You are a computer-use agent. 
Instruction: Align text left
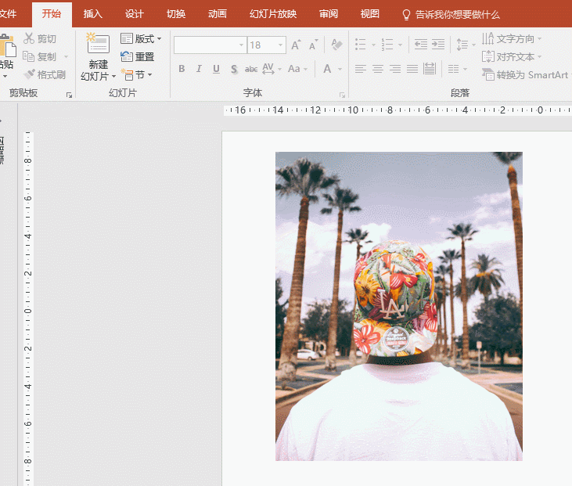tap(361, 69)
